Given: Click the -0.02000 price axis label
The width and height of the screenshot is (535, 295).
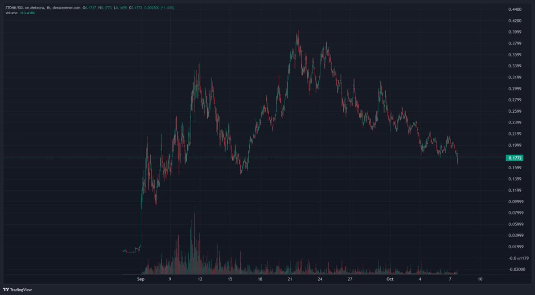Looking at the screenshot, I should (516, 269).
